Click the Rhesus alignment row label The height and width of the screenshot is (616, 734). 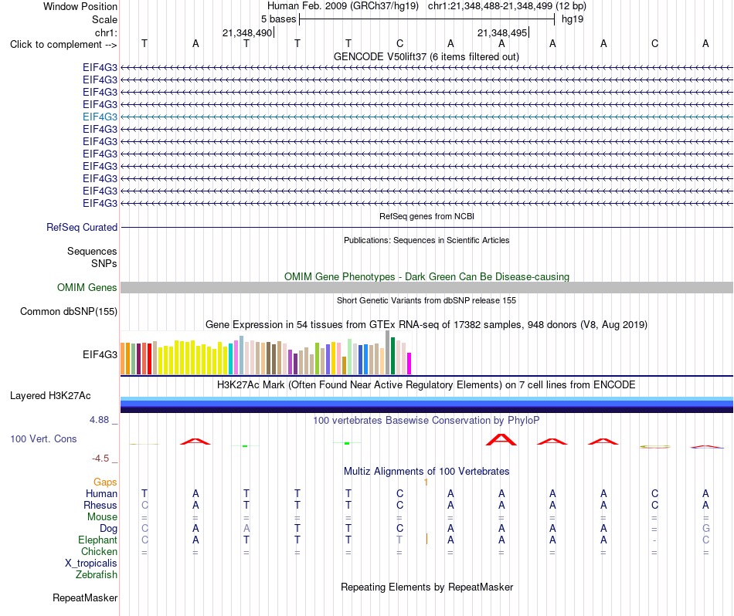pos(100,506)
